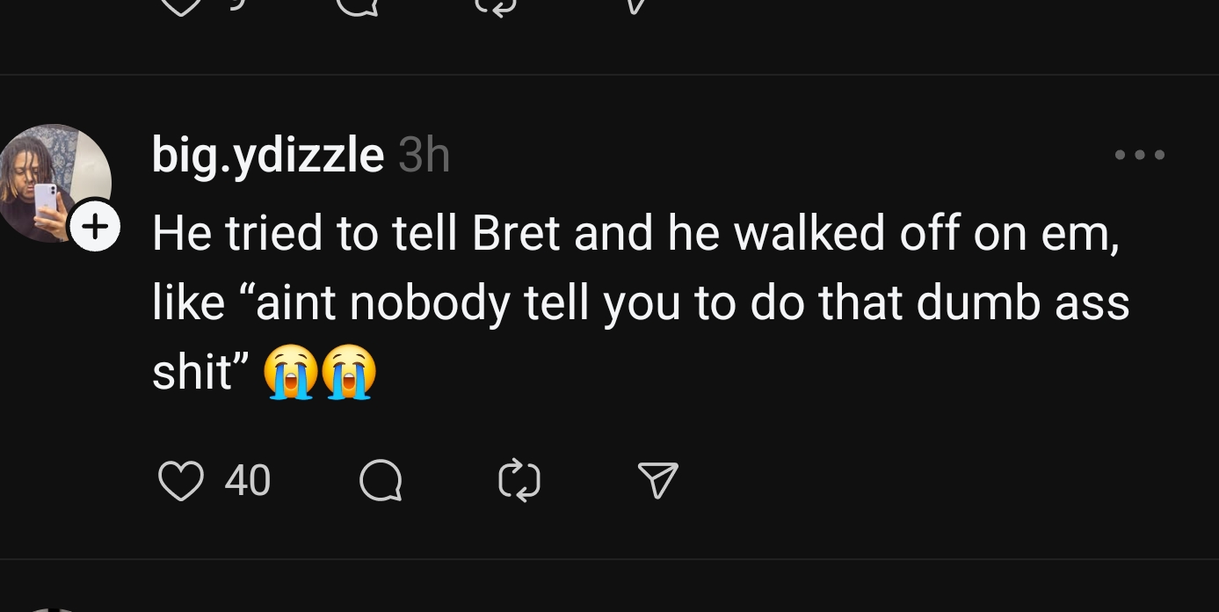Open replies via the comment bubble icon

381,481
